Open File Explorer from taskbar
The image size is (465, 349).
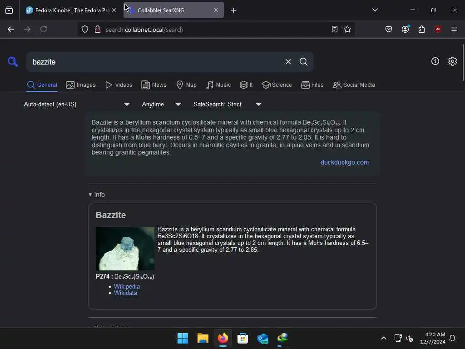tap(203, 338)
